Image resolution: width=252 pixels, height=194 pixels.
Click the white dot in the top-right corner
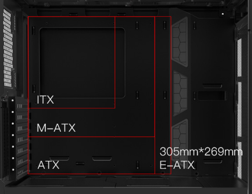pos(223,14)
